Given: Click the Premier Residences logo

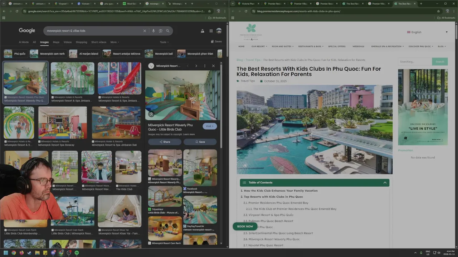Looking at the screenshot, I should (251, 32).
